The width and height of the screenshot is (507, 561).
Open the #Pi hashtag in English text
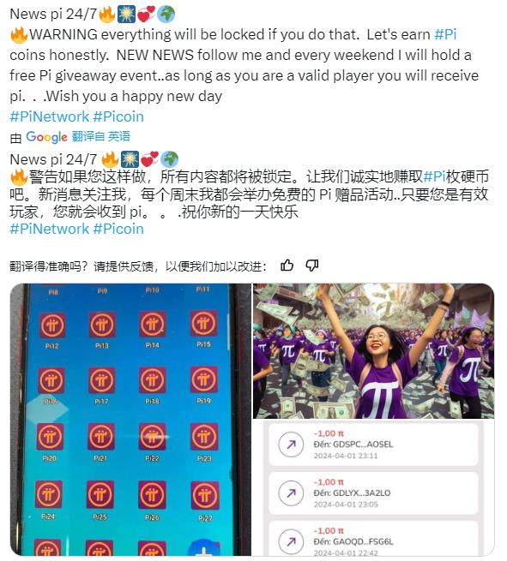click(445, 34)
